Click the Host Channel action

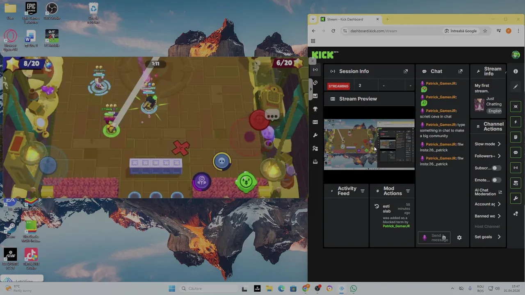pos(487,227)
